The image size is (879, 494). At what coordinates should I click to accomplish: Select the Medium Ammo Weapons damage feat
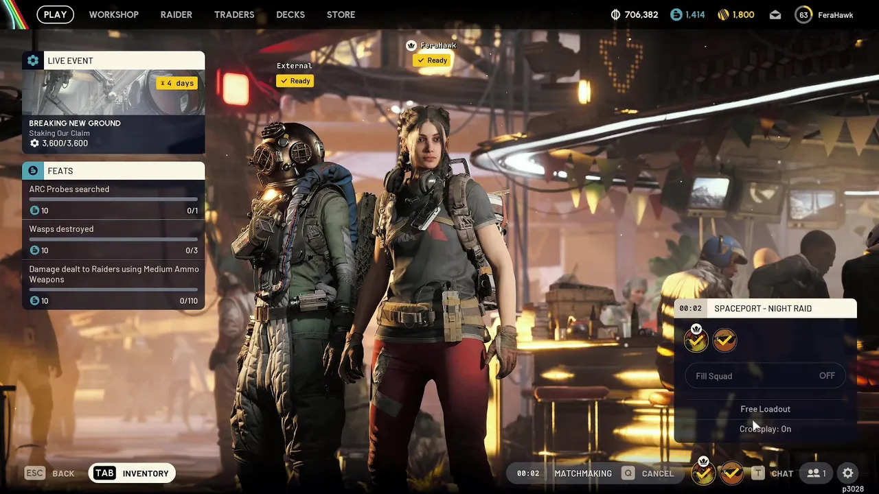point(113,285)
